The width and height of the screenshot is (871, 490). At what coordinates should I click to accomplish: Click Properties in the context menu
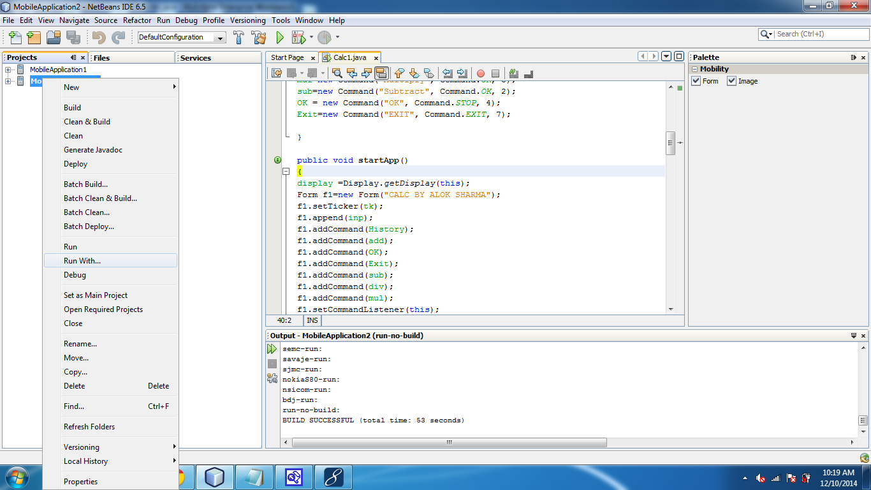pos(111,482)
